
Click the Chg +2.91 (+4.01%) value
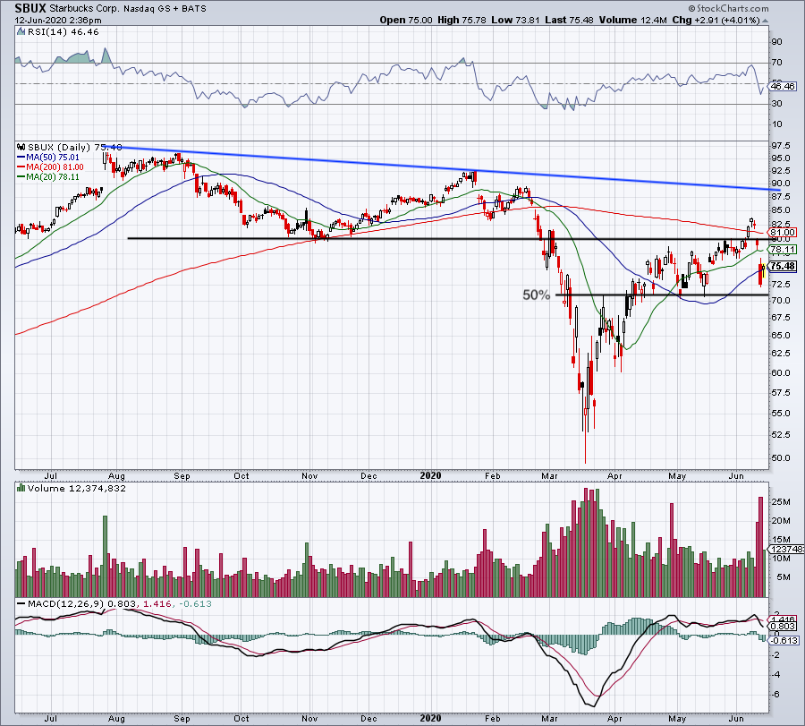pyautogui.click(x=716, y=20)
